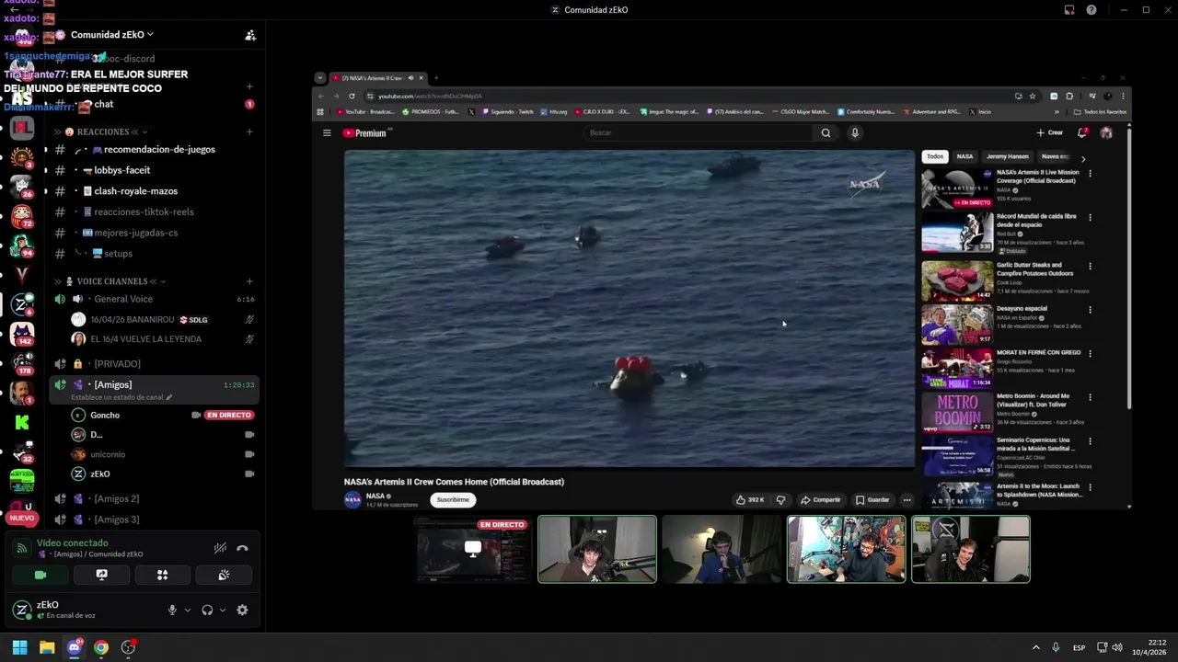This screenshot has width=1178, height=662.
Task: Select the Todos filter chip
Action: click(x=935, y=156)
